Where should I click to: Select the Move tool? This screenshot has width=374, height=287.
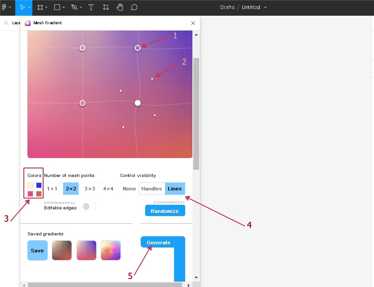(x=22, y=7)
